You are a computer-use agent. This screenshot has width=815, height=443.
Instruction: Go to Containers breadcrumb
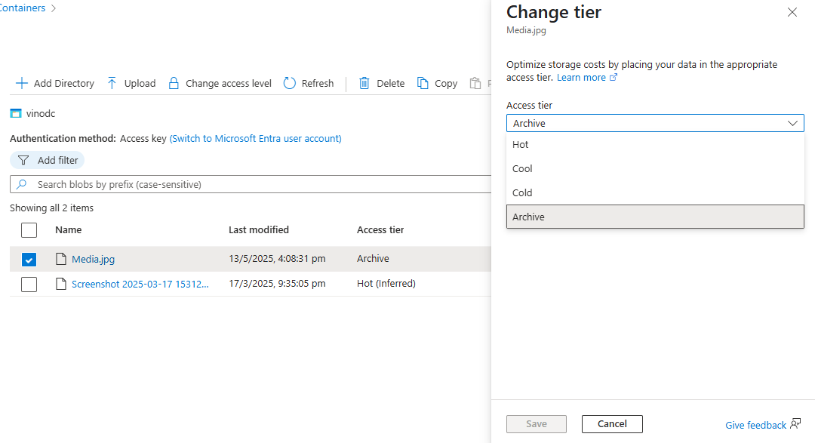tap(23, 8)
